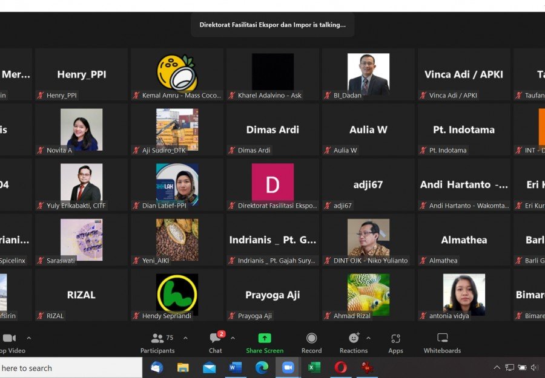Viewport: 545px width, 378px height.
Task: Expand the video options caret
Action: pos(28,338)
